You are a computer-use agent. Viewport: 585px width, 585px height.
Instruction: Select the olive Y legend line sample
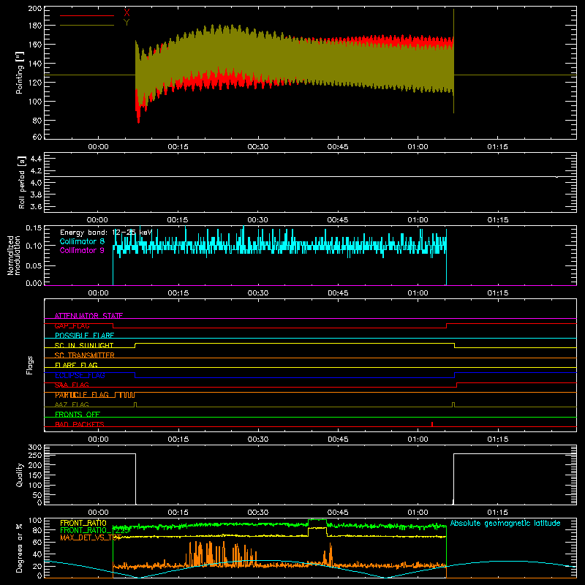(87, 26)
